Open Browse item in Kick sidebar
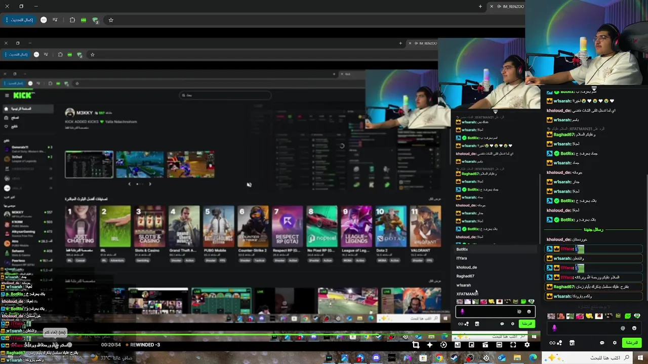This screenshot has height=364, width=648. [27, 117]
